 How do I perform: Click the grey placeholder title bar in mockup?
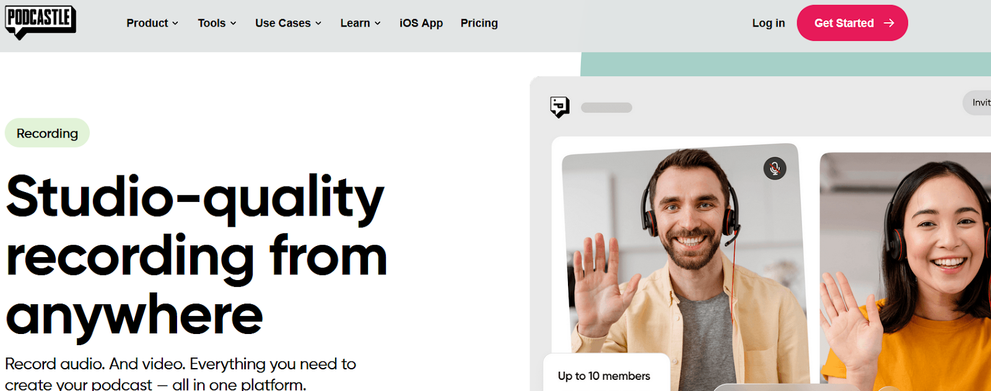click(x=606, y=108)
